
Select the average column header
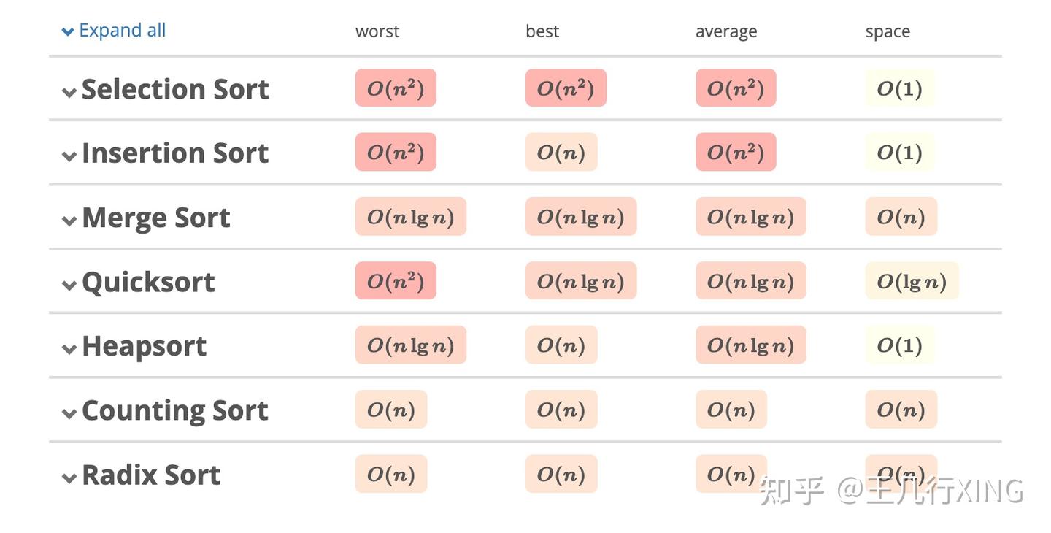(726, 31)
